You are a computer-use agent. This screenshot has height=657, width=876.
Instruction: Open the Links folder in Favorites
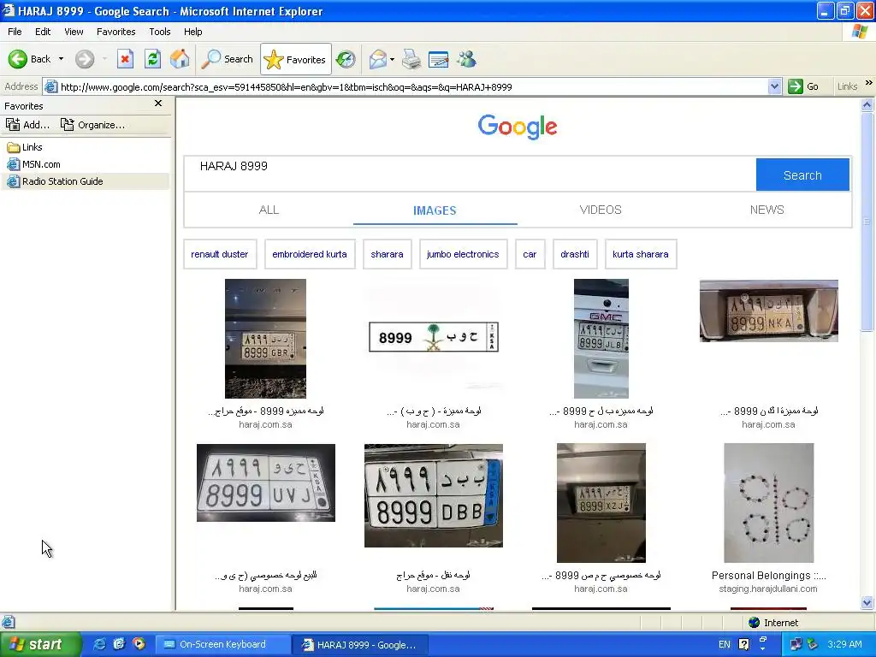tap(25, 147)
